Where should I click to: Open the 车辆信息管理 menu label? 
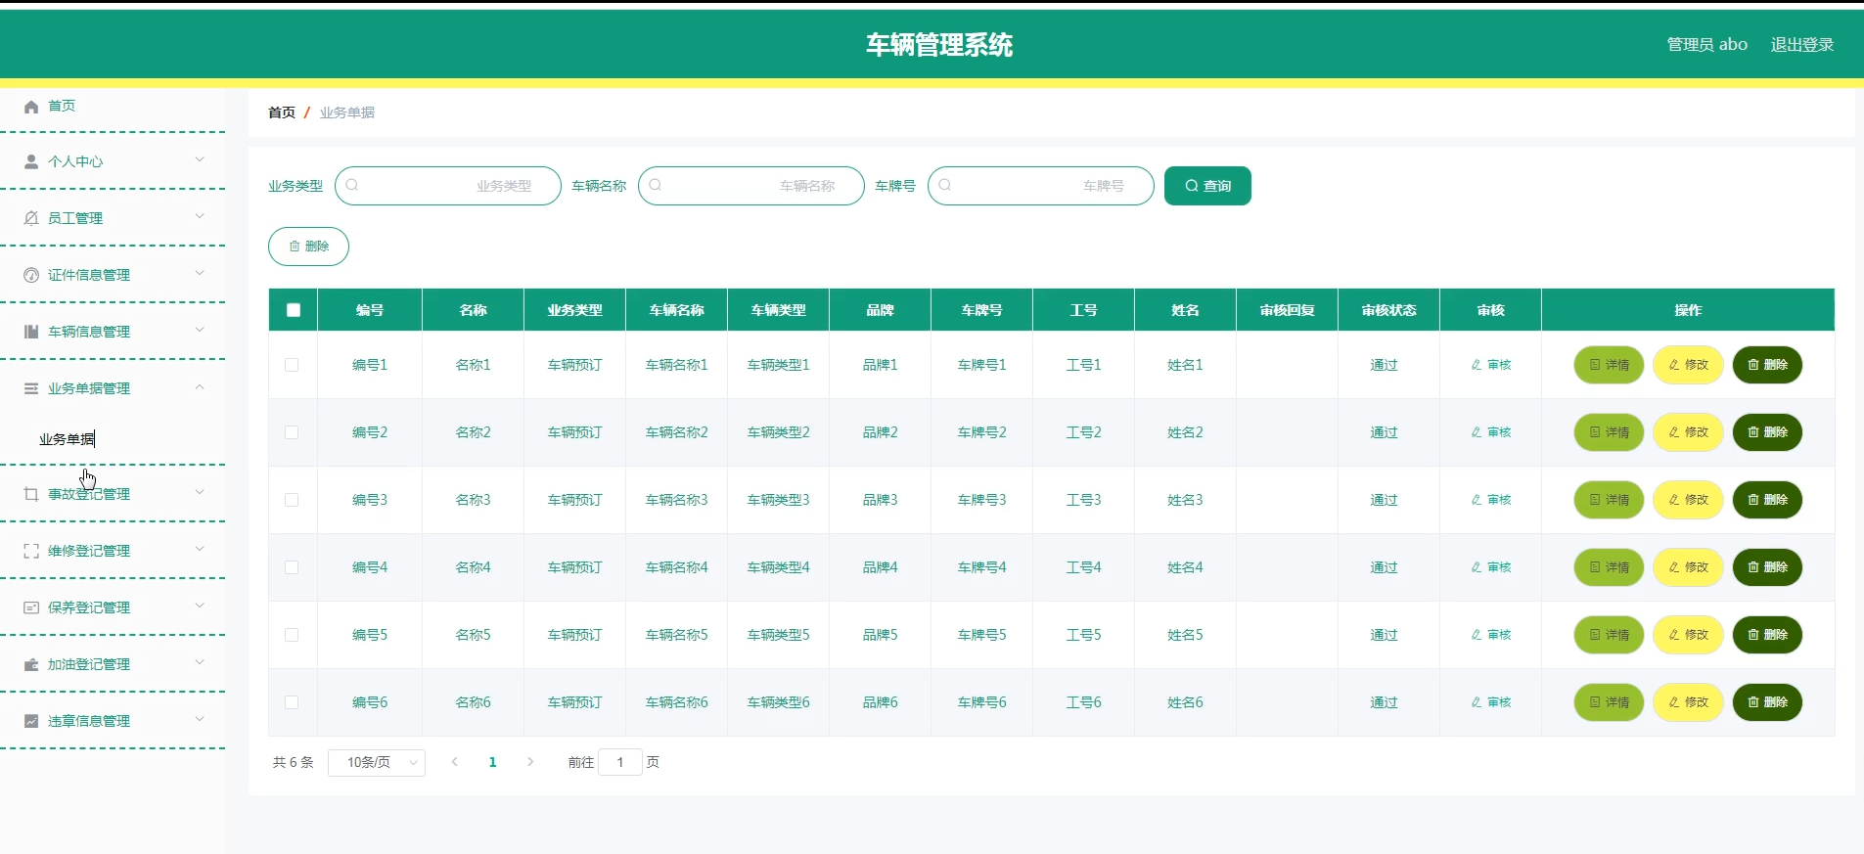[89, 332]
